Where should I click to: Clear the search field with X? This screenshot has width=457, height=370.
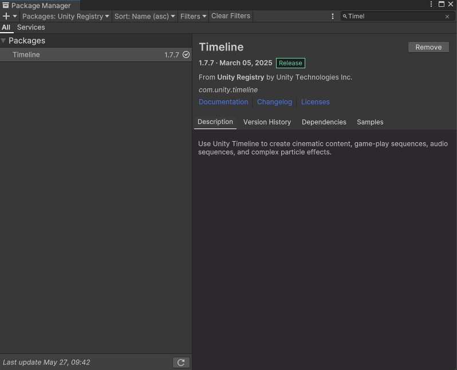pyautogui.click(x=447, y=17)
